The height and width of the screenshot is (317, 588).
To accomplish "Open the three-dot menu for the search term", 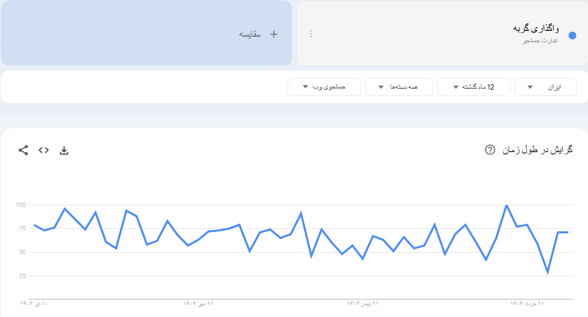I will point(311,34).
